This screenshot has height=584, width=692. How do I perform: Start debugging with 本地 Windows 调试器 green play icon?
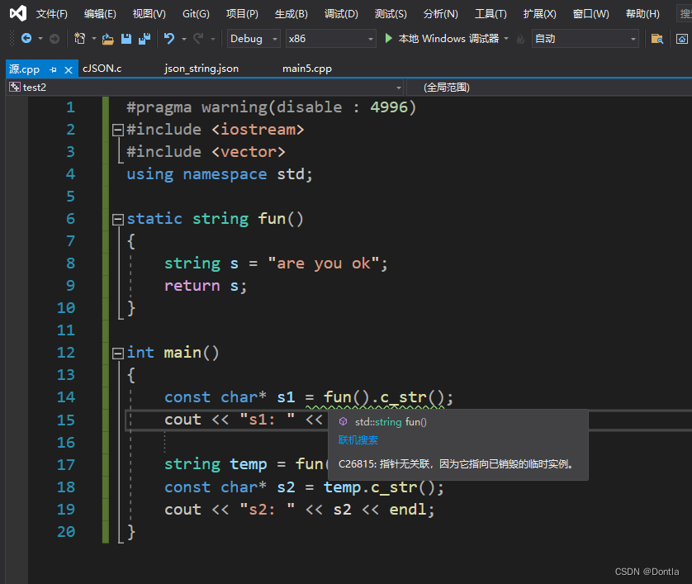pyautogui.click(x=386, y=38)
